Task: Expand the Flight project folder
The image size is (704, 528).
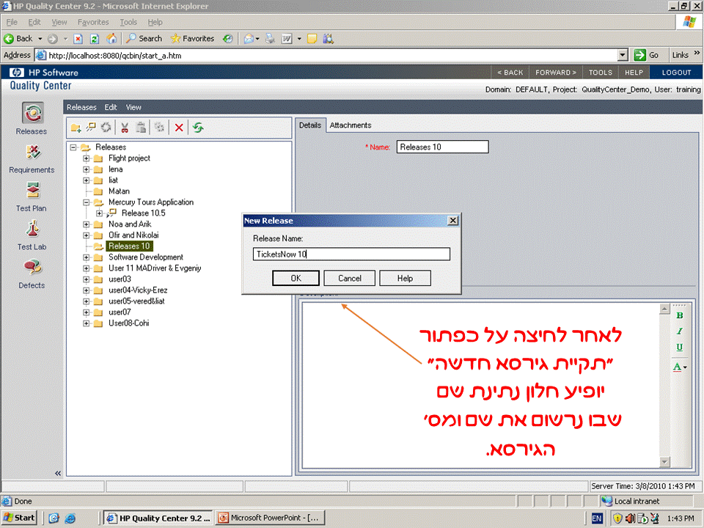Action: 87,158
